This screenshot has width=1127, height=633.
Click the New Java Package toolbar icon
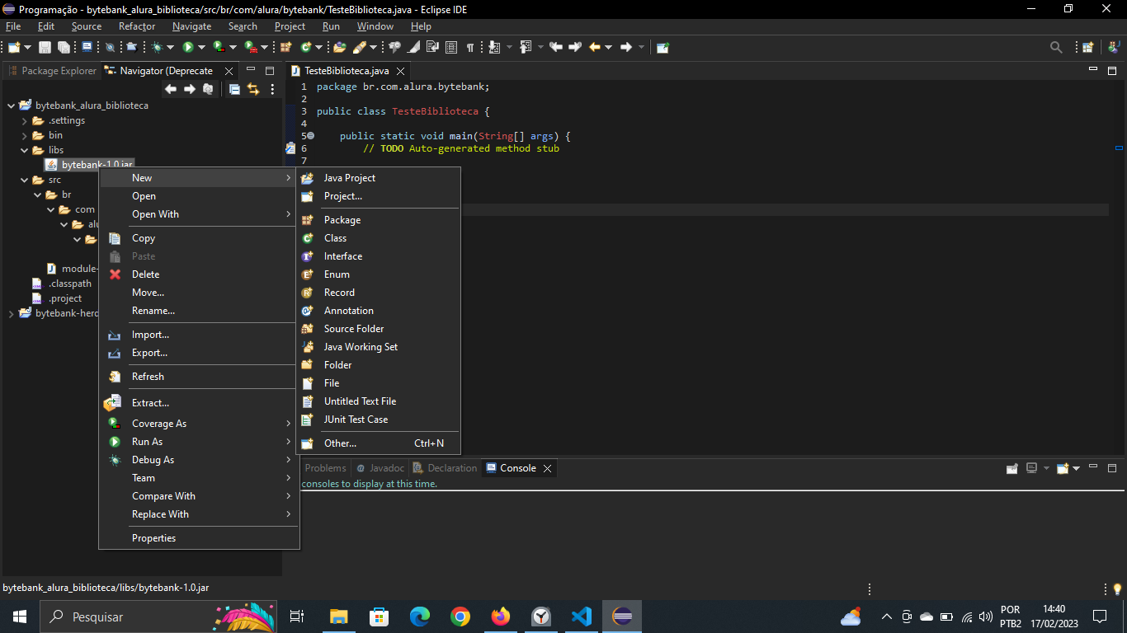tap(285, 47)
